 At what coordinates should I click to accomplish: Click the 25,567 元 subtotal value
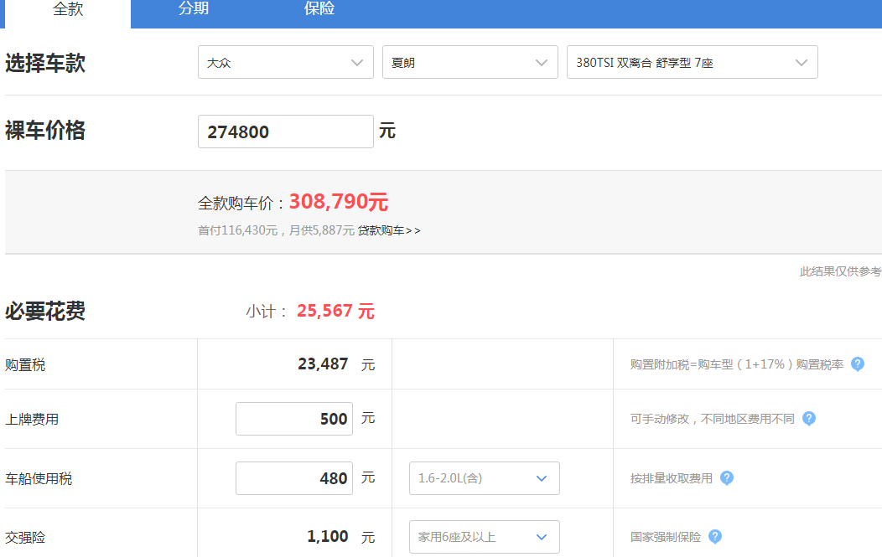[x=336, y=311]
